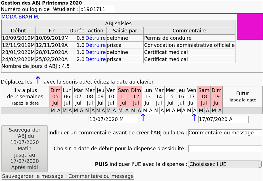Focus the student number login field
Image resolution: width=263 pixels, height=181 pixels.
(97, 9)
